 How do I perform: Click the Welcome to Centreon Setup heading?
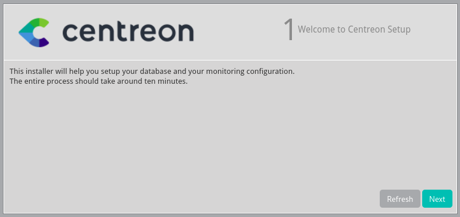click(354, 29)
